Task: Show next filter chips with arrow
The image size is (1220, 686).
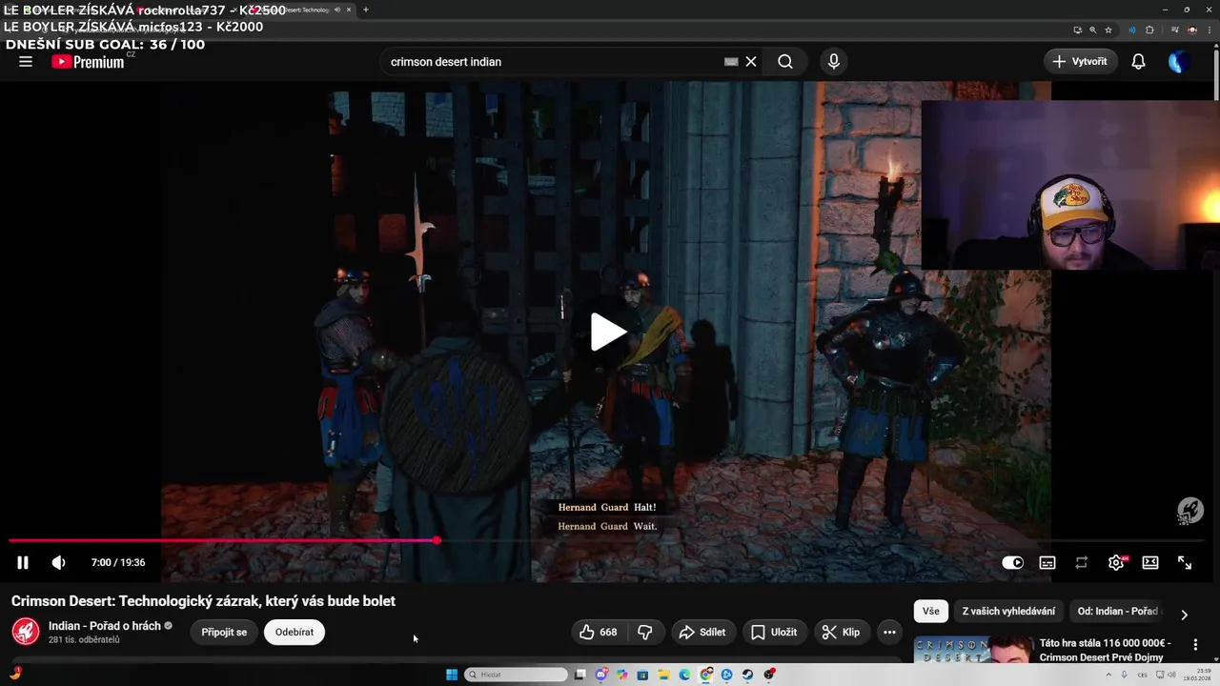Action: click(x=1185, y=615)
